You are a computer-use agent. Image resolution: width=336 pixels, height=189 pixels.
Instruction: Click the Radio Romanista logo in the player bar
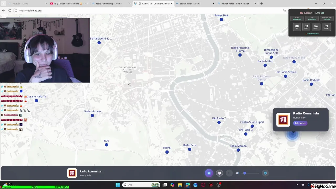72,173
